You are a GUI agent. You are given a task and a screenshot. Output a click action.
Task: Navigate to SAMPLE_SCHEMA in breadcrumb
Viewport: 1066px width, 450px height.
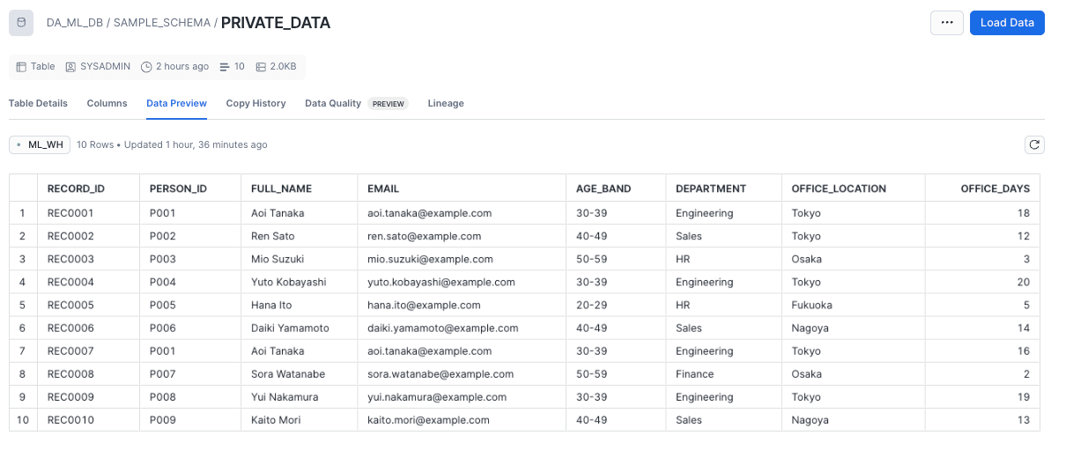click(x=162, y=23)
